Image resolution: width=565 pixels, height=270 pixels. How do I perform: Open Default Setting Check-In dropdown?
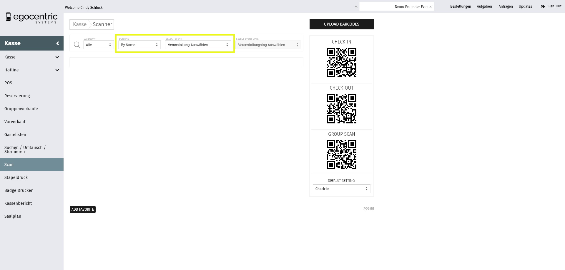click(341, 189)
